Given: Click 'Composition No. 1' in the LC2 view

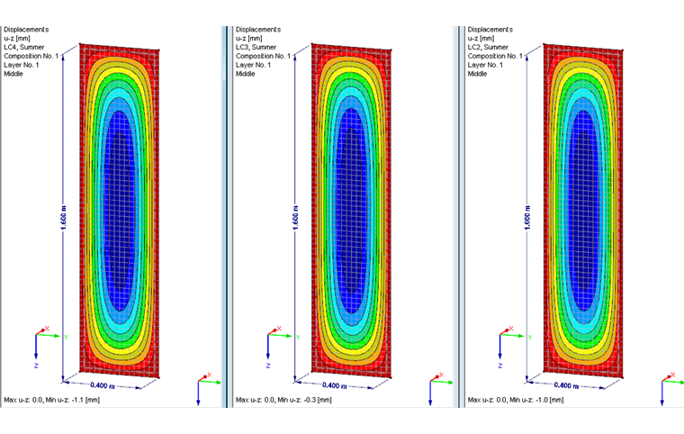Looking at the screenshot, I should coord(495,56).
